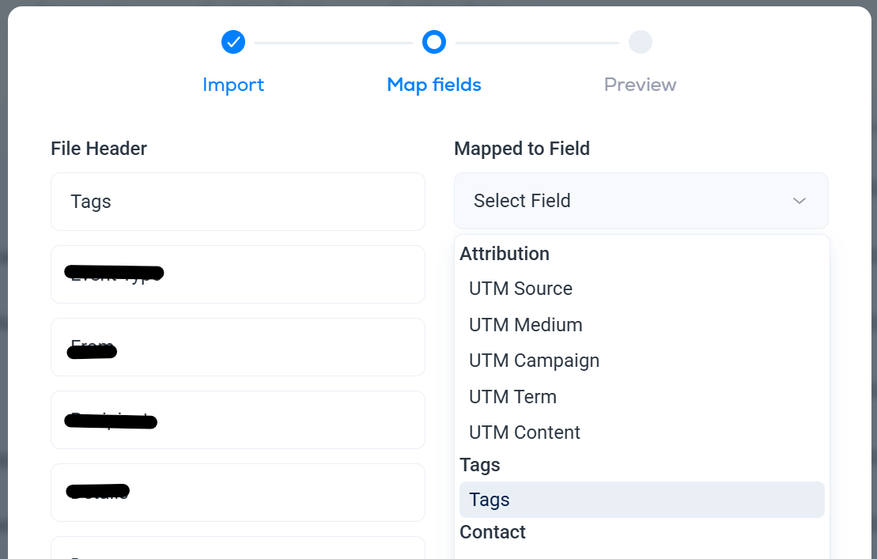Click the partially hidden Event Type header field
Viewport: 877px width, 559px height.
[x=237, y=274]
